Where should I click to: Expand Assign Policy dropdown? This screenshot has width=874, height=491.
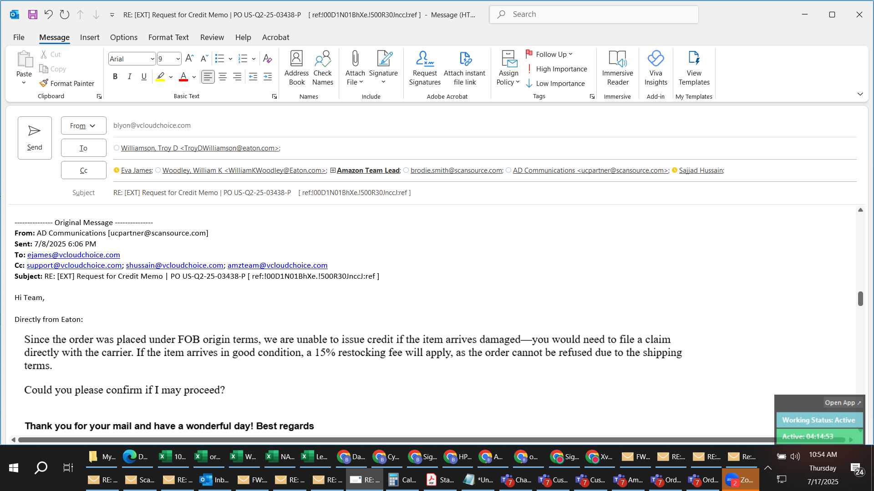508,68
